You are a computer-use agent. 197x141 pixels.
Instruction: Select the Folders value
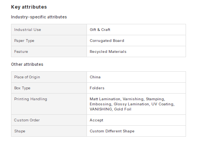[97, 88]
